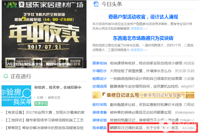Click 查看更多 under the second headline
Viewport: 199px width, 134px height.
139,50
